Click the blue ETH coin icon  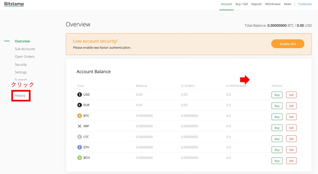(x=79, y=147)
